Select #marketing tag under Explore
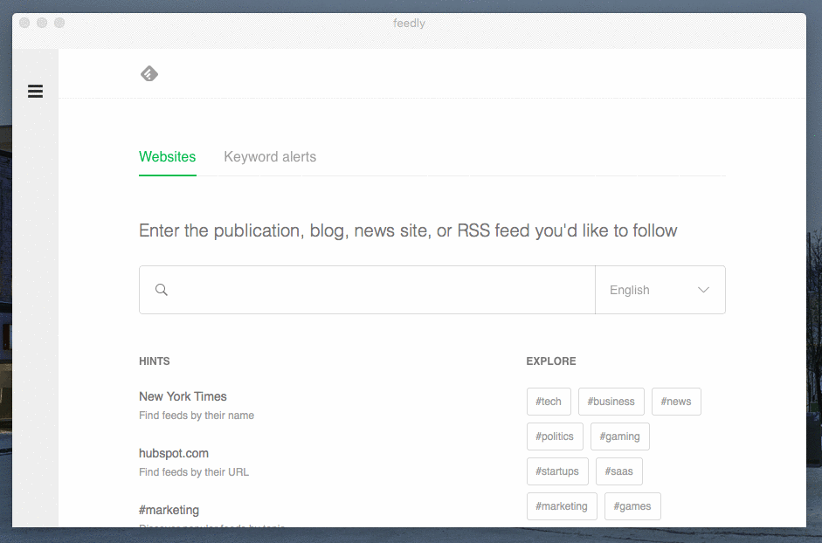 pyautogui.click(x=562, y=506)
